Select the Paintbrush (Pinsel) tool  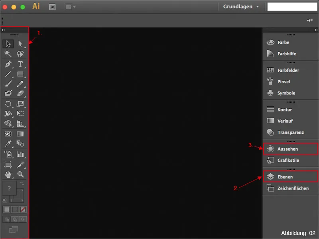8,84
